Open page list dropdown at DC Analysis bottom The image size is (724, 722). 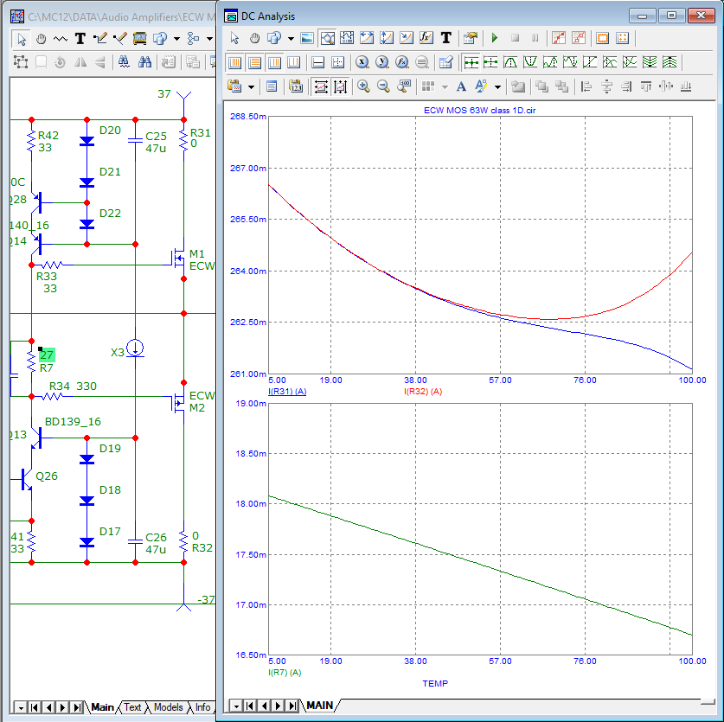236,706
